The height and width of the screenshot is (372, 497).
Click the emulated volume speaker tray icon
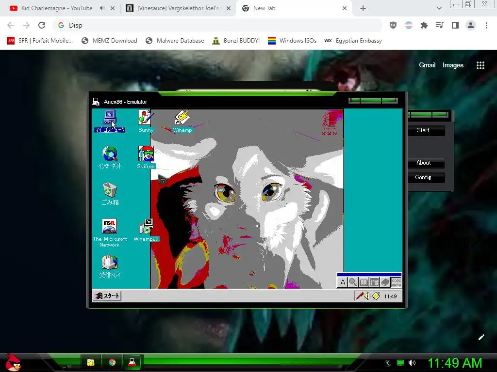click(x=367, y=296)
